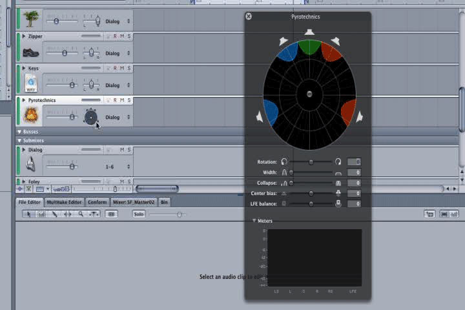Image resolution: width=465 pixels, height=310 pixels.
Task: Click the shoe icon on the Zipper track
Action: [x=31, y=53]
